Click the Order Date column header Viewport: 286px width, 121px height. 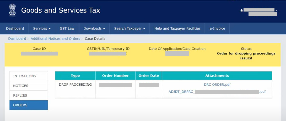[149, 76]
